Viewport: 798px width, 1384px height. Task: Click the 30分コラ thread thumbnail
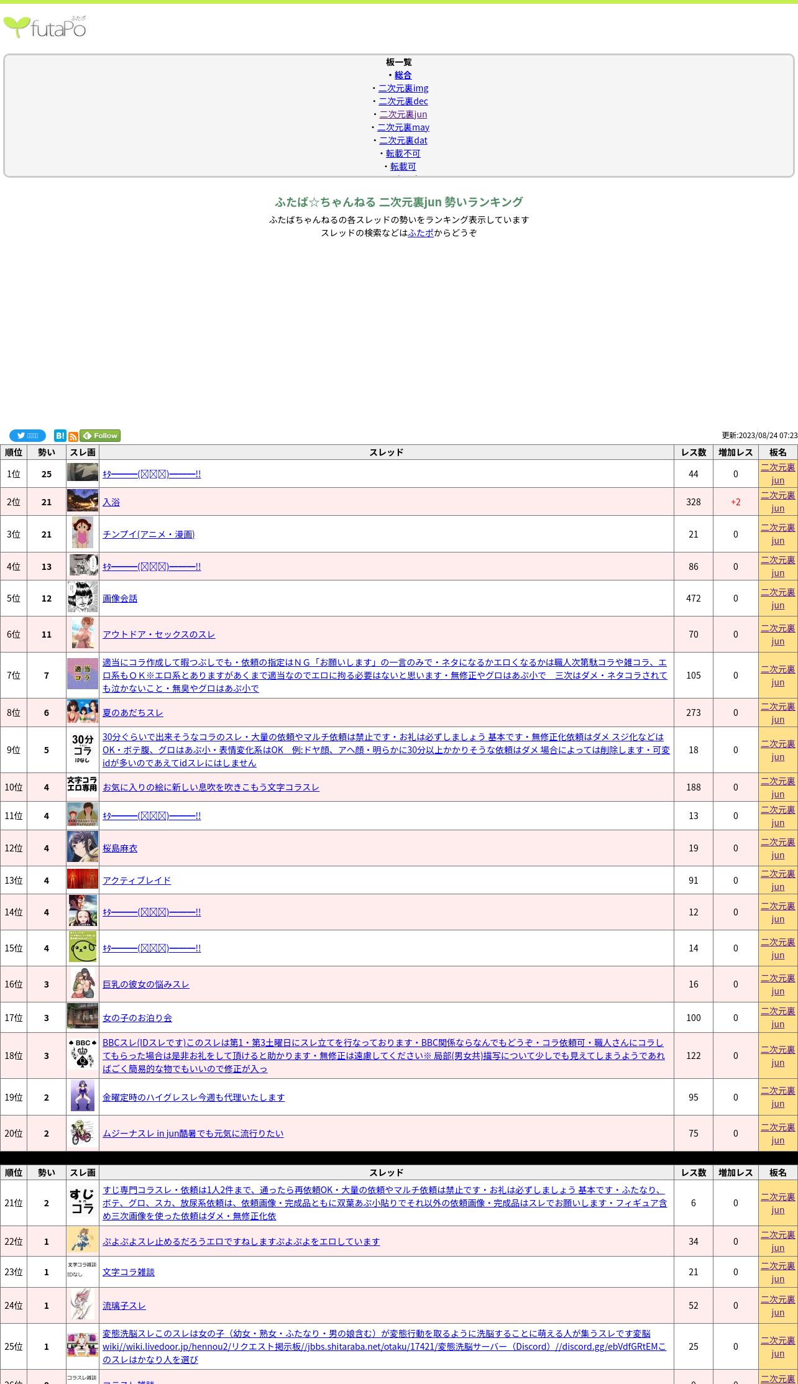[x=83, y=748]
